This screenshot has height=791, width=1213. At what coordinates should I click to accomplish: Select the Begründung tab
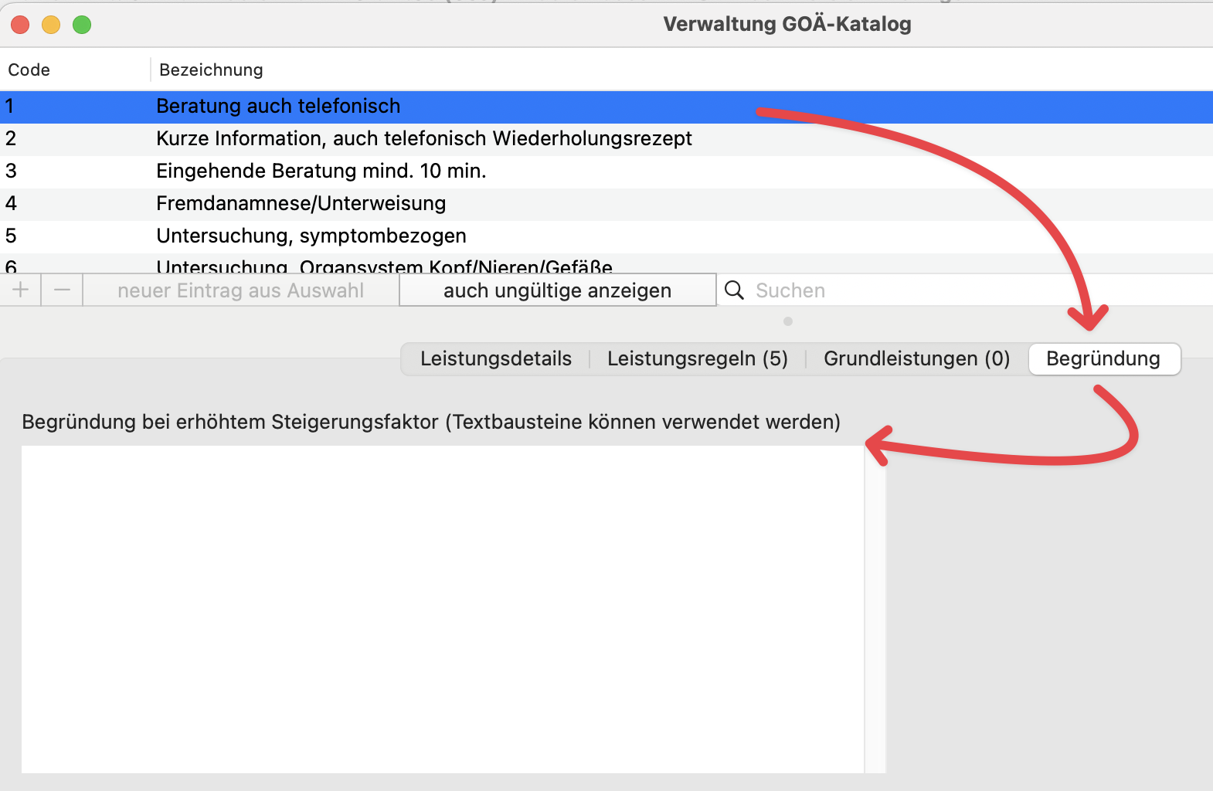[x=1103, y=358]
